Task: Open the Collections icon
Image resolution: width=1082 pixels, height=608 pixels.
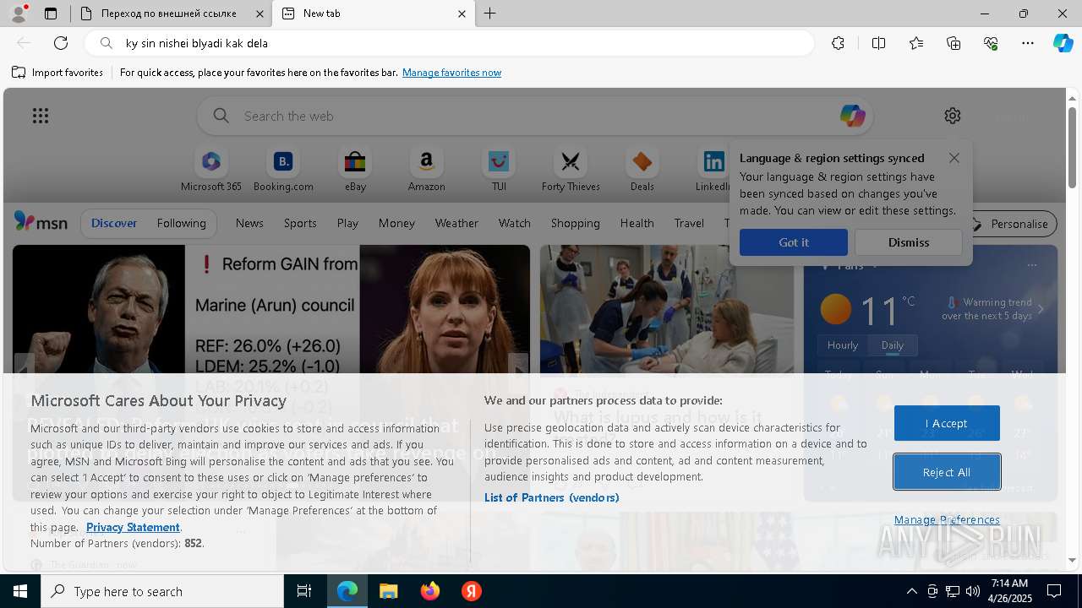Action: pyautogui.click(x=954, y=43)
